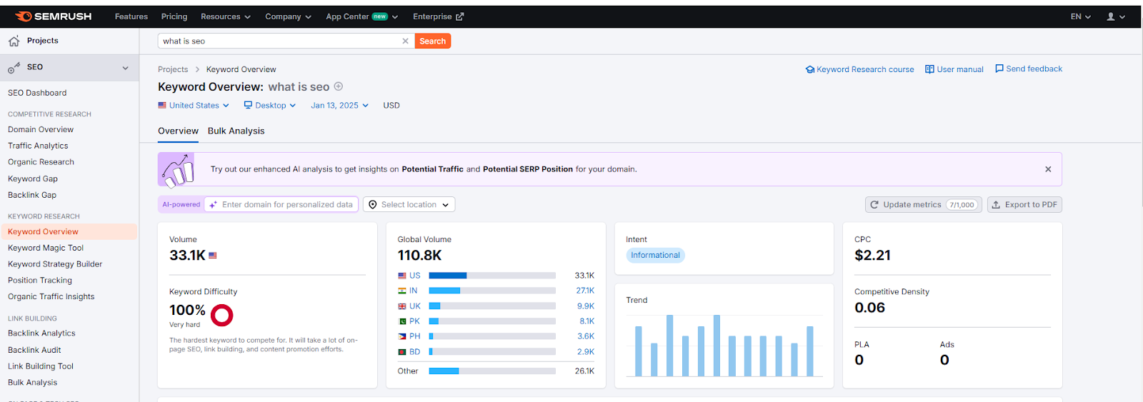
Task: Open the United States country dropdown
Action: [194, 105]
